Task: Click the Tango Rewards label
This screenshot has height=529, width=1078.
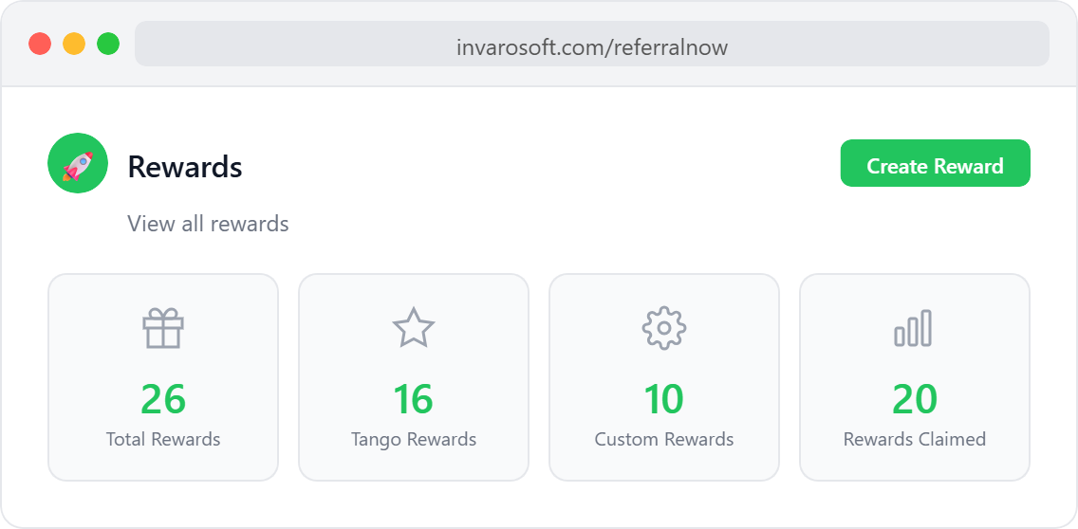Action: tap(413, 440)
